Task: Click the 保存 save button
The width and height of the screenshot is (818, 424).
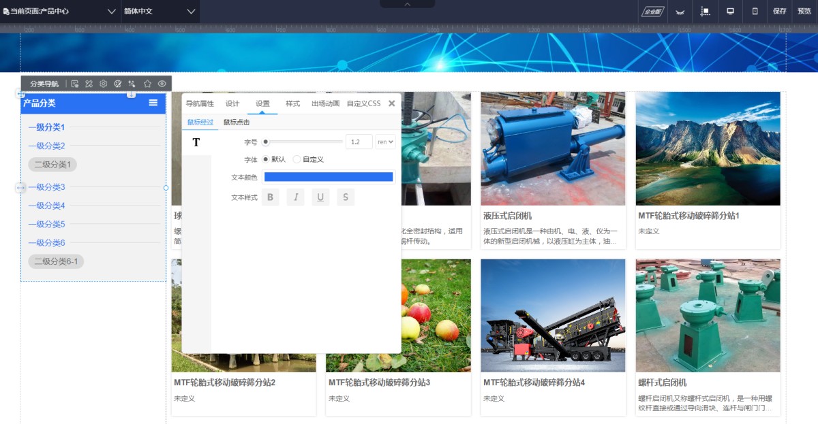Action: coord(779,12)
